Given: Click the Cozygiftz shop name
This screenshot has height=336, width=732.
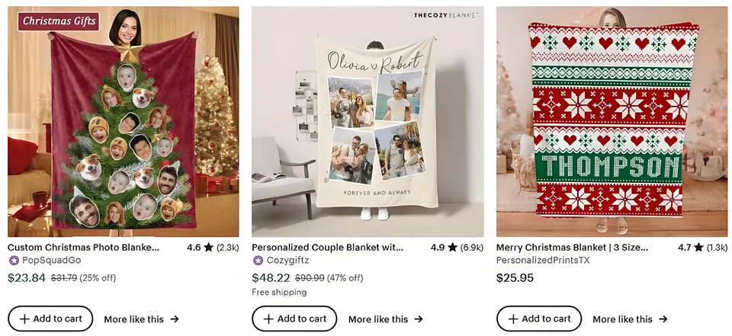Looking at the screenshot, I should (x=287, y=261).
